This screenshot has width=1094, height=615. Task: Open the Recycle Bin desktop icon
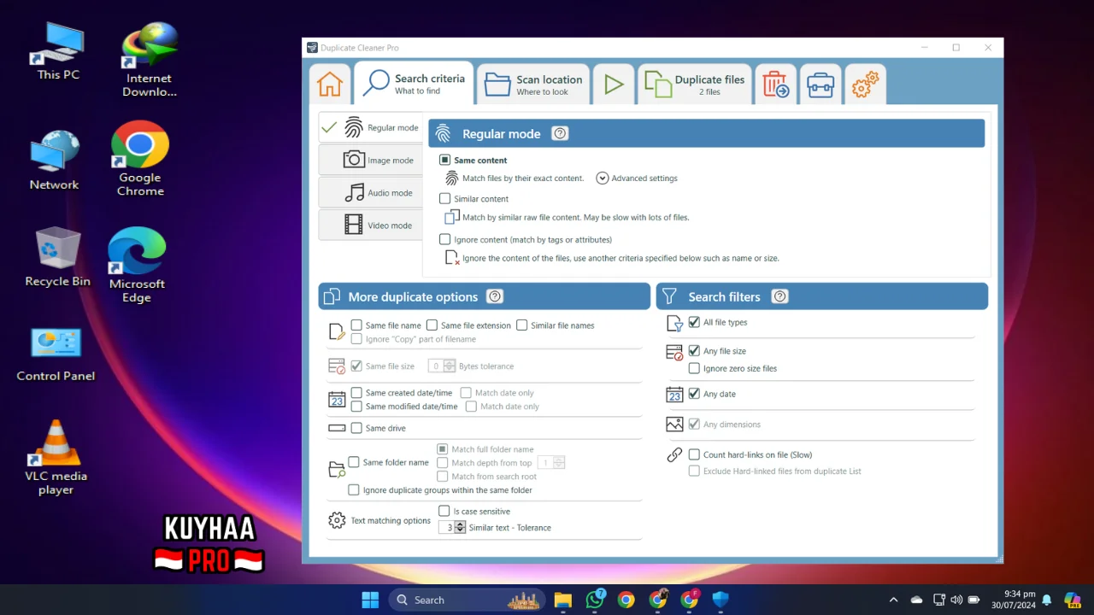click(x=58, y=256)
